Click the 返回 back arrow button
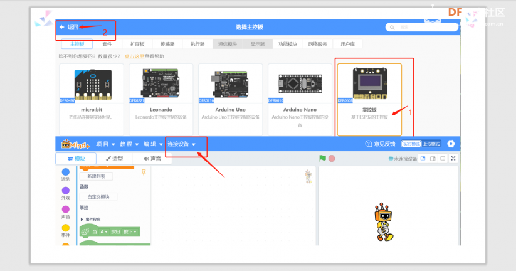The width and height of the screenshot is (516, 271). tap(69, 27)
